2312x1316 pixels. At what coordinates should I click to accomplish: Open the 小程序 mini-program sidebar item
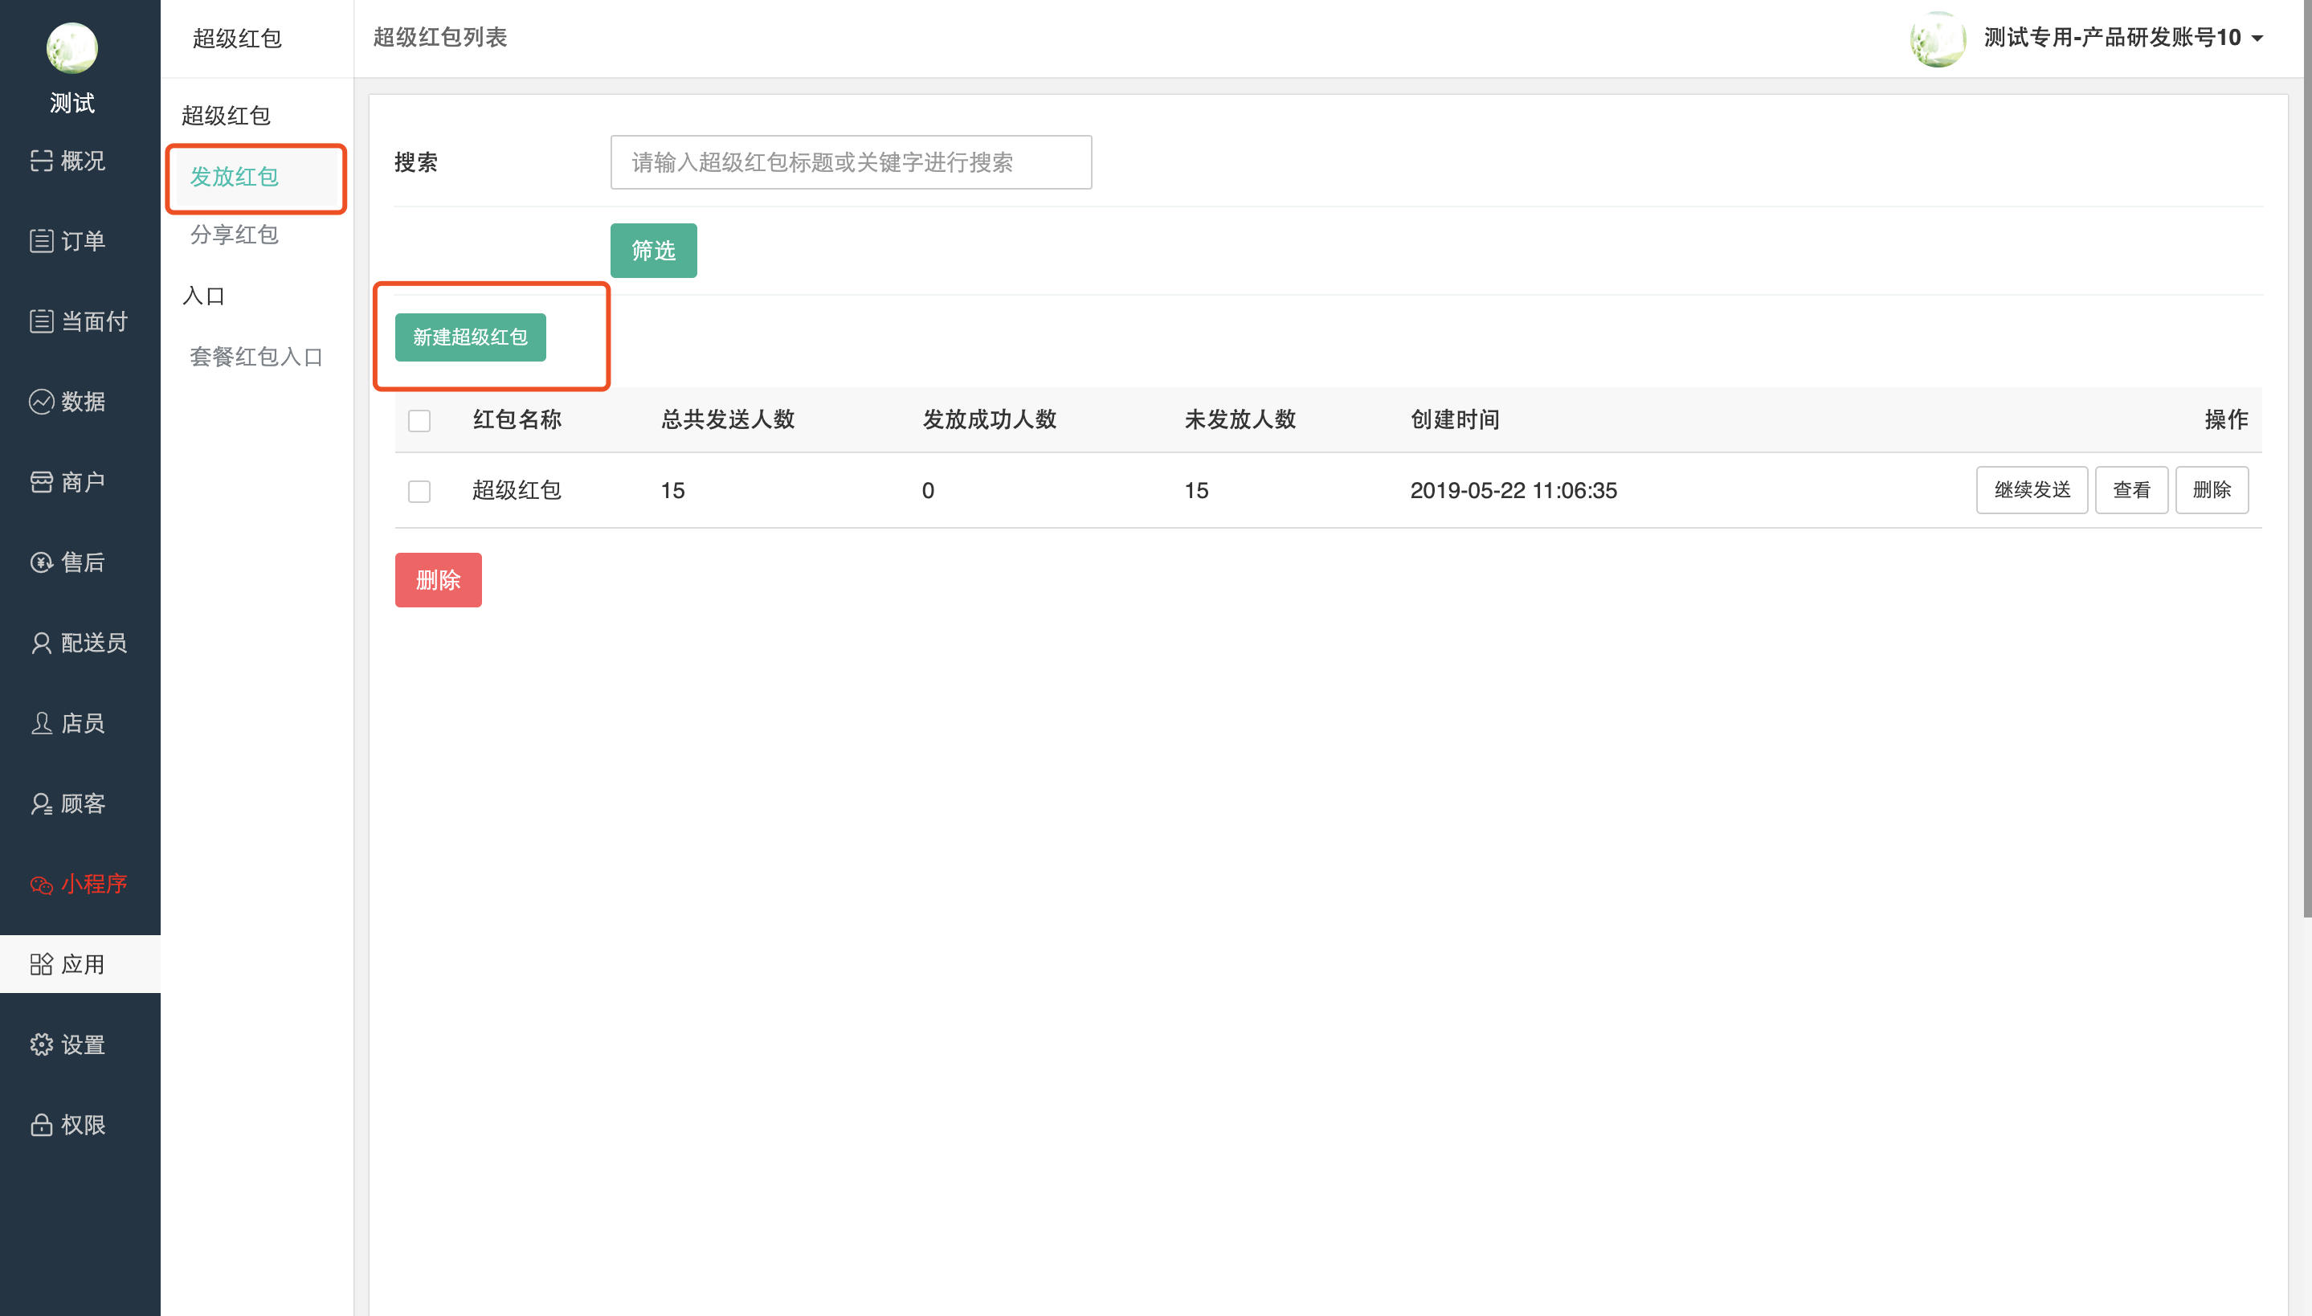[80, 884]
